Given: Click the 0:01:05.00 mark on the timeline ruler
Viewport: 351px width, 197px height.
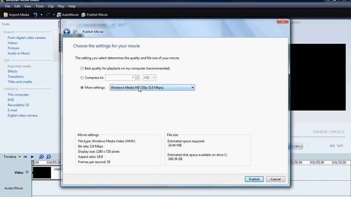Looking at the screenshot, I should click(x=317, y=163).
